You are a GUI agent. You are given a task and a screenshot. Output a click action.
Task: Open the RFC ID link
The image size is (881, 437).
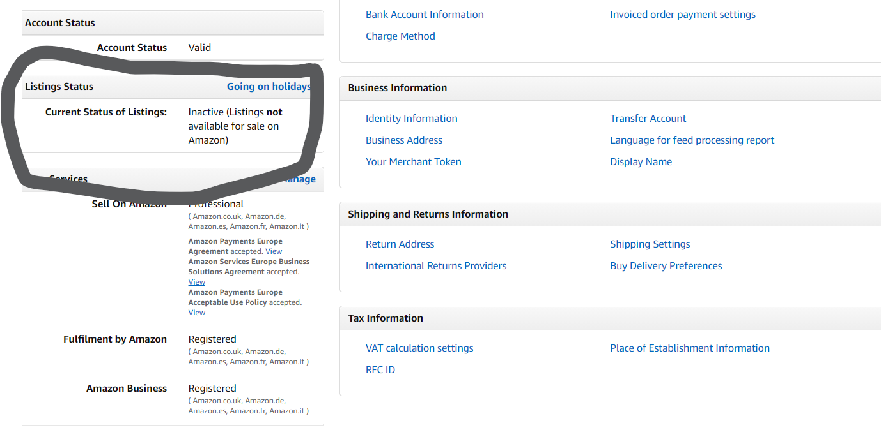[x=380, y=369]
